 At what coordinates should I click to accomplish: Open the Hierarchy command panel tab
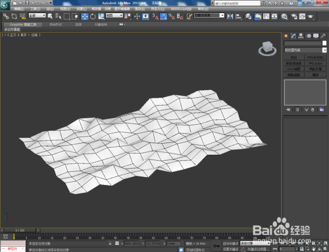[301, 36]
